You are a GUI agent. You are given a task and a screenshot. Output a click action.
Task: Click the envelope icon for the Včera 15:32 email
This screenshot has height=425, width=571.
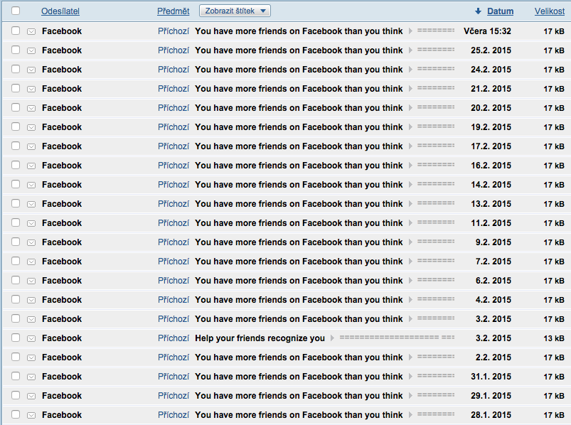click(x=31, y=31)
